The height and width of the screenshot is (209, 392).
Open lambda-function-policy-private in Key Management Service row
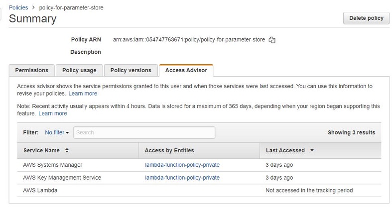coord(182,178)
